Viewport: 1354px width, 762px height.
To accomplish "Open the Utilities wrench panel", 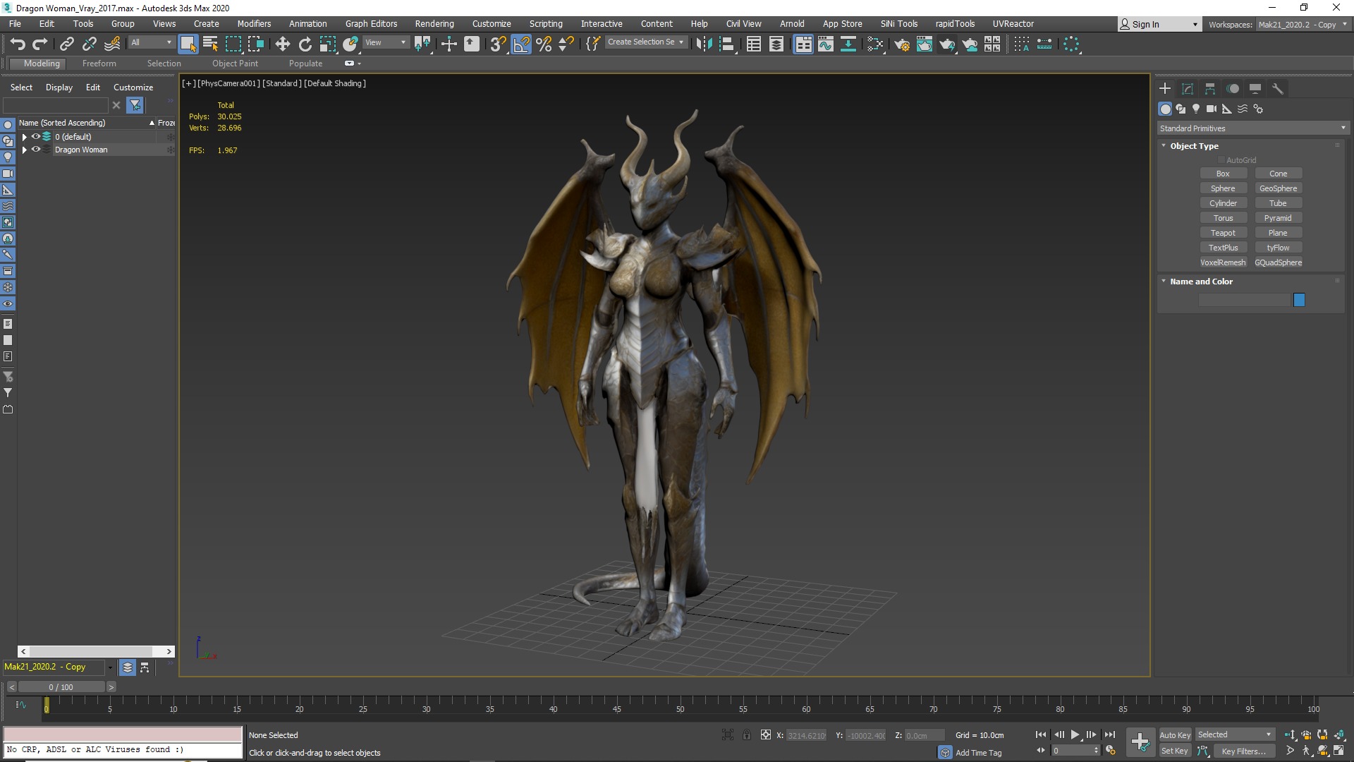I will point(1278,88).
